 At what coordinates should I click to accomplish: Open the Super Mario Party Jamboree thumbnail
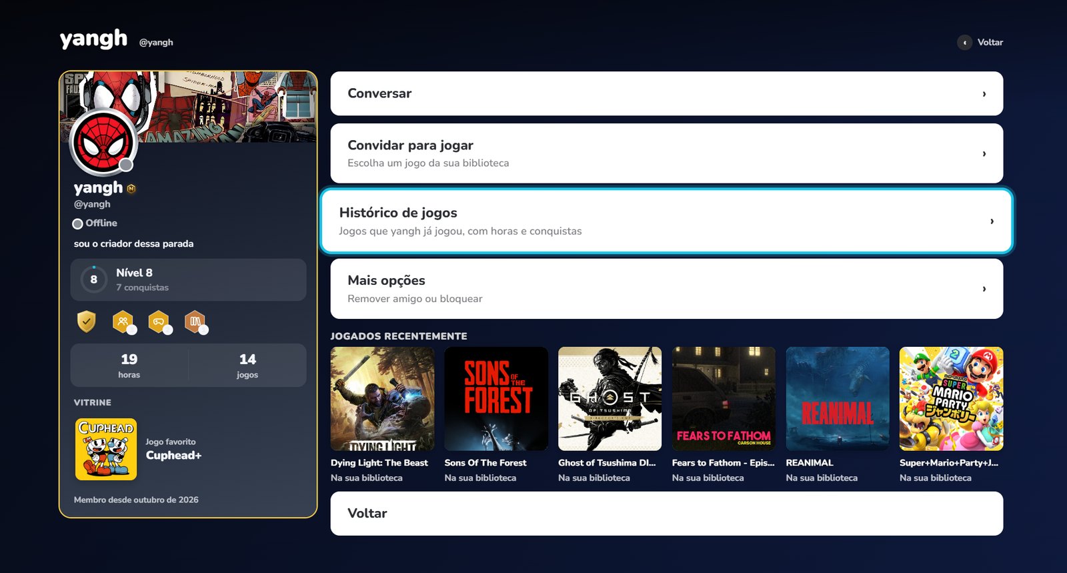pyautogui.click(x=951, y=399)
